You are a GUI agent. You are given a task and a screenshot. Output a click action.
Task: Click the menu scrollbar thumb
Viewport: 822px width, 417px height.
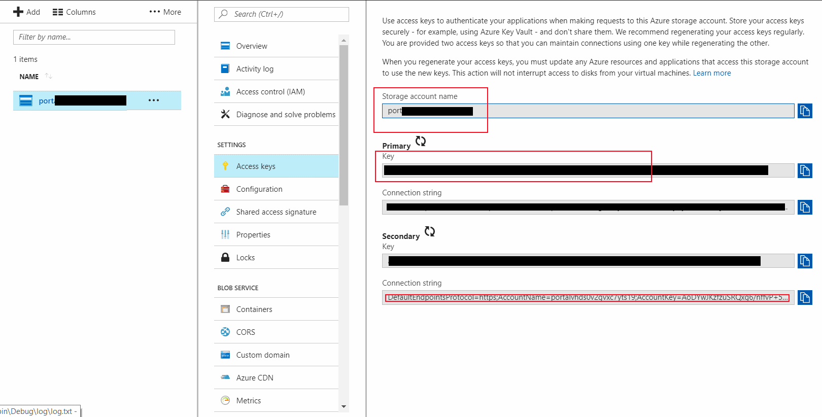tap(344, 125)
